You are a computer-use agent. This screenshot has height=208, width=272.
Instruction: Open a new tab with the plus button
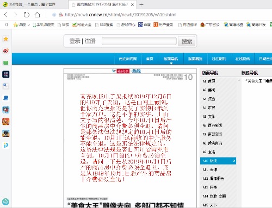click(141, 5)
